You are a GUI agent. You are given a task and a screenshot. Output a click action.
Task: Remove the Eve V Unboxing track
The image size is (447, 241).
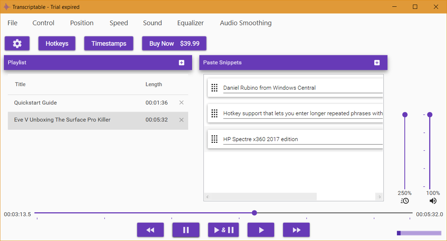coord(181,120)
